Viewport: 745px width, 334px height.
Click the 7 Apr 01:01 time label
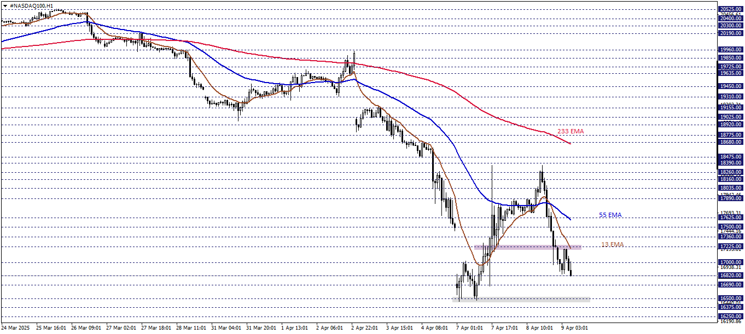pos(470,328)
